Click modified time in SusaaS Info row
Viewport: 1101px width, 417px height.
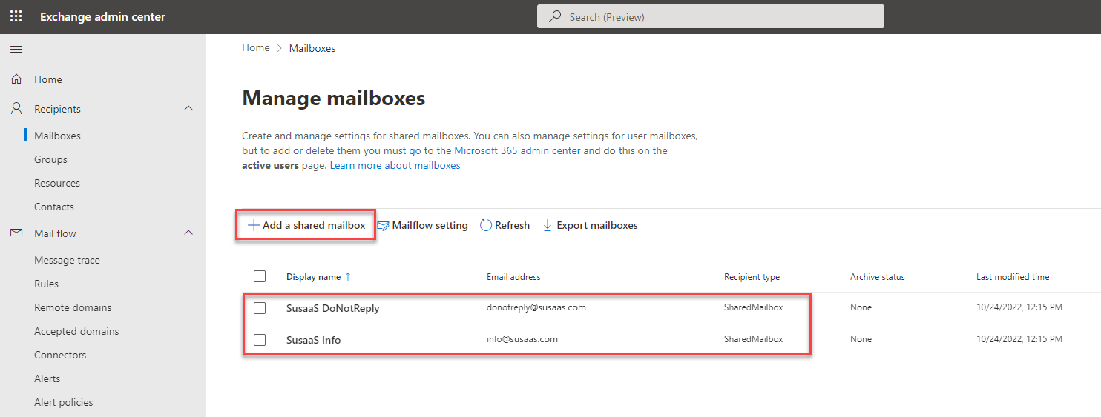1019,339
